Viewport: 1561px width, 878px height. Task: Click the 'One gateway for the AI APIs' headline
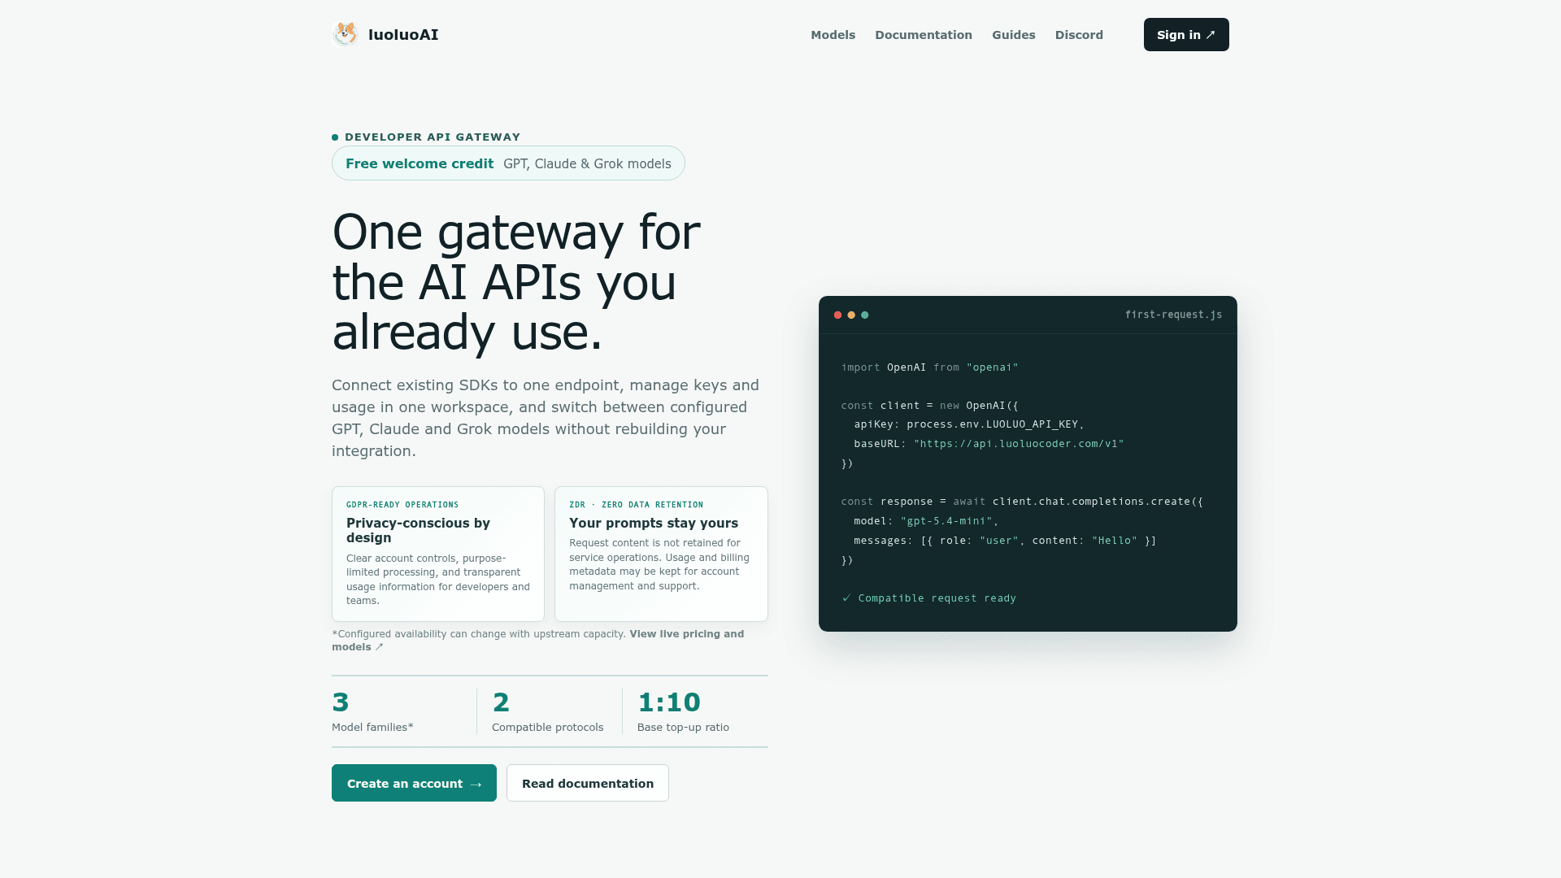516,282
